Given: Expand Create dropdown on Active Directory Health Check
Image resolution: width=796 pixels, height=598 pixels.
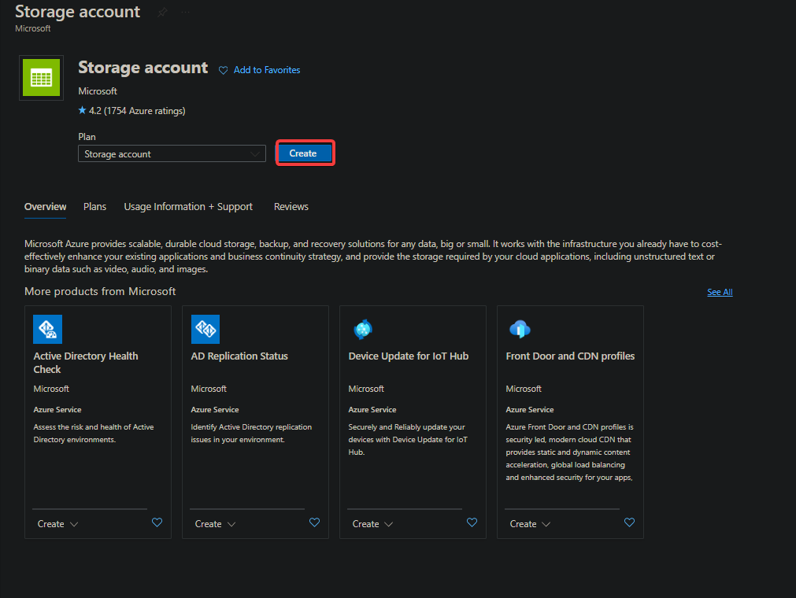Looking at the screenshot, I should 58,524.
